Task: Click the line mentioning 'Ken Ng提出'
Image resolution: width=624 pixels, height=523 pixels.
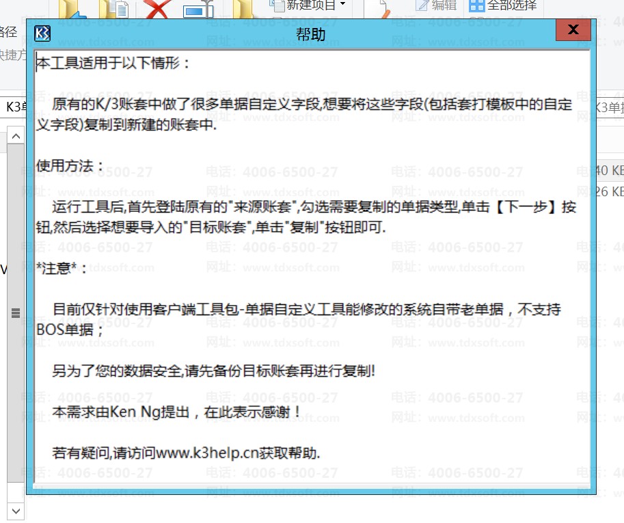Action: (177, 412)
